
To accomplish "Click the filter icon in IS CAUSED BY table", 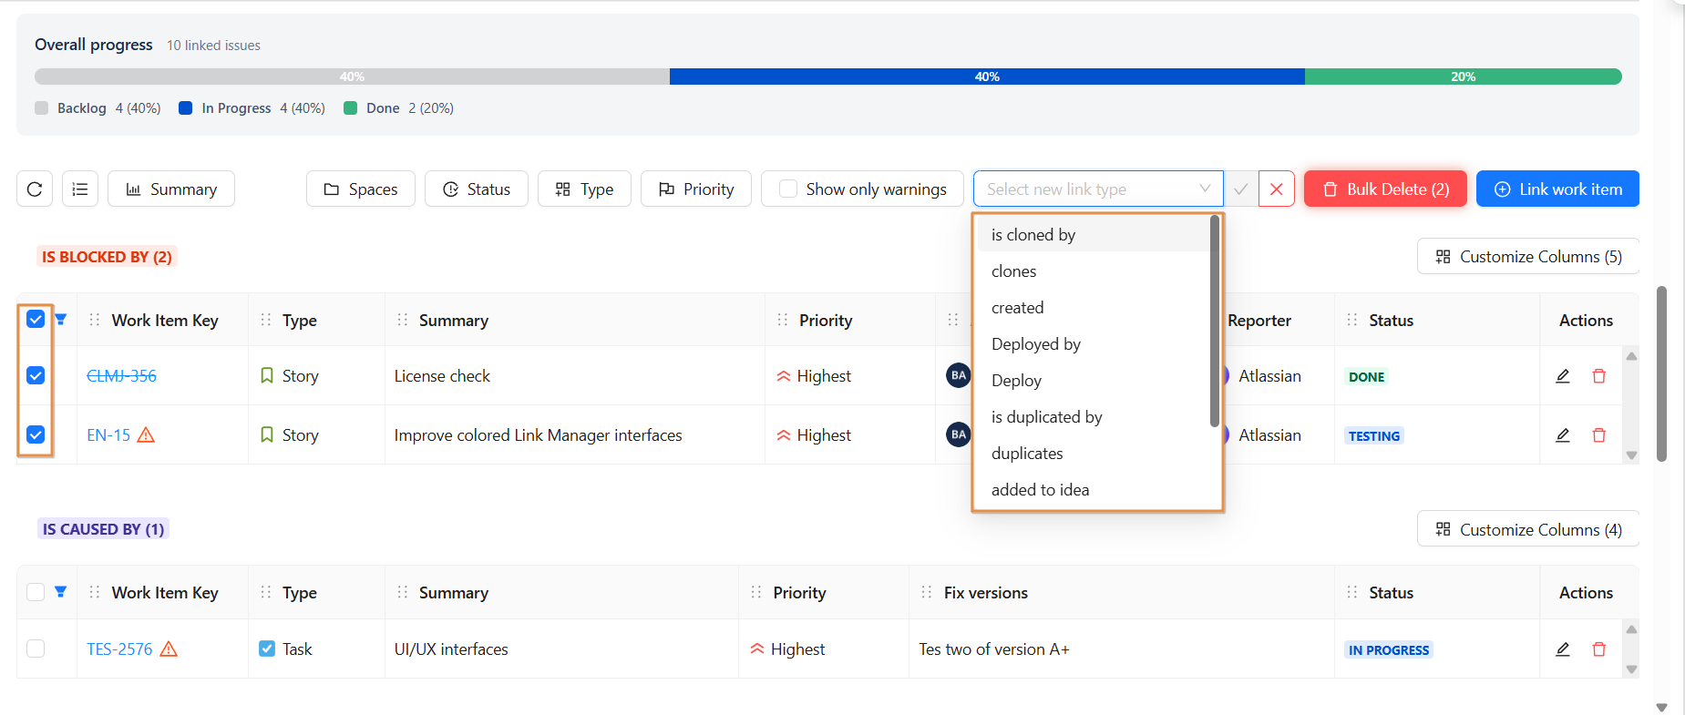I will coord(61,592).
